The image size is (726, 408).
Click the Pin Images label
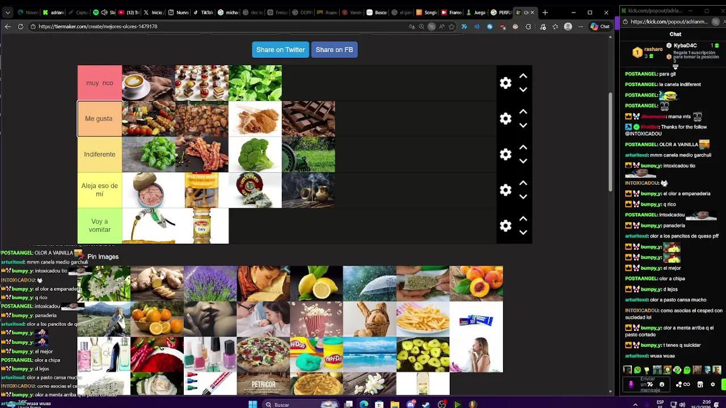coord(103,257)
